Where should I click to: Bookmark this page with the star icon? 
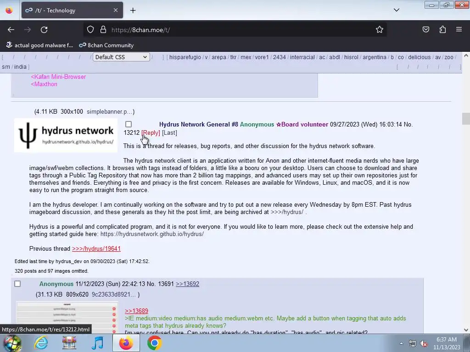380,30
